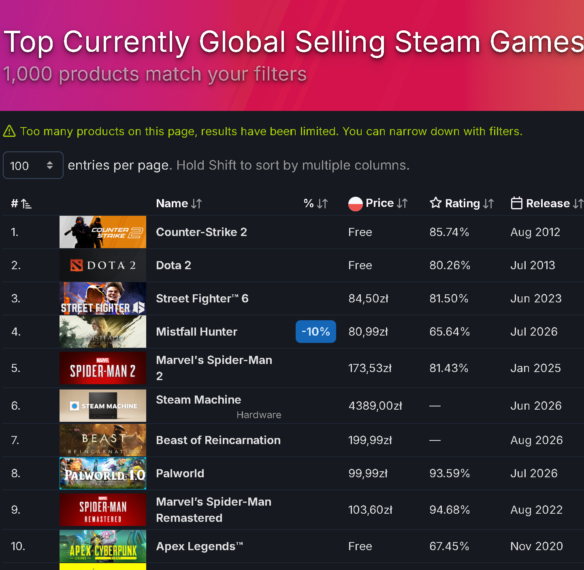
Task: Open the Mistfall Hunter link
Action: (x=197, y=332)
